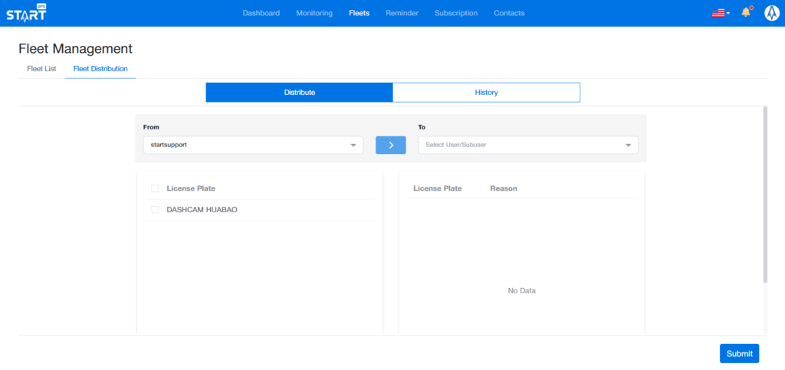Screen dimensions: 785x370
Task: Click the blue transfer arrow button
Action: (x=390, y=145)
